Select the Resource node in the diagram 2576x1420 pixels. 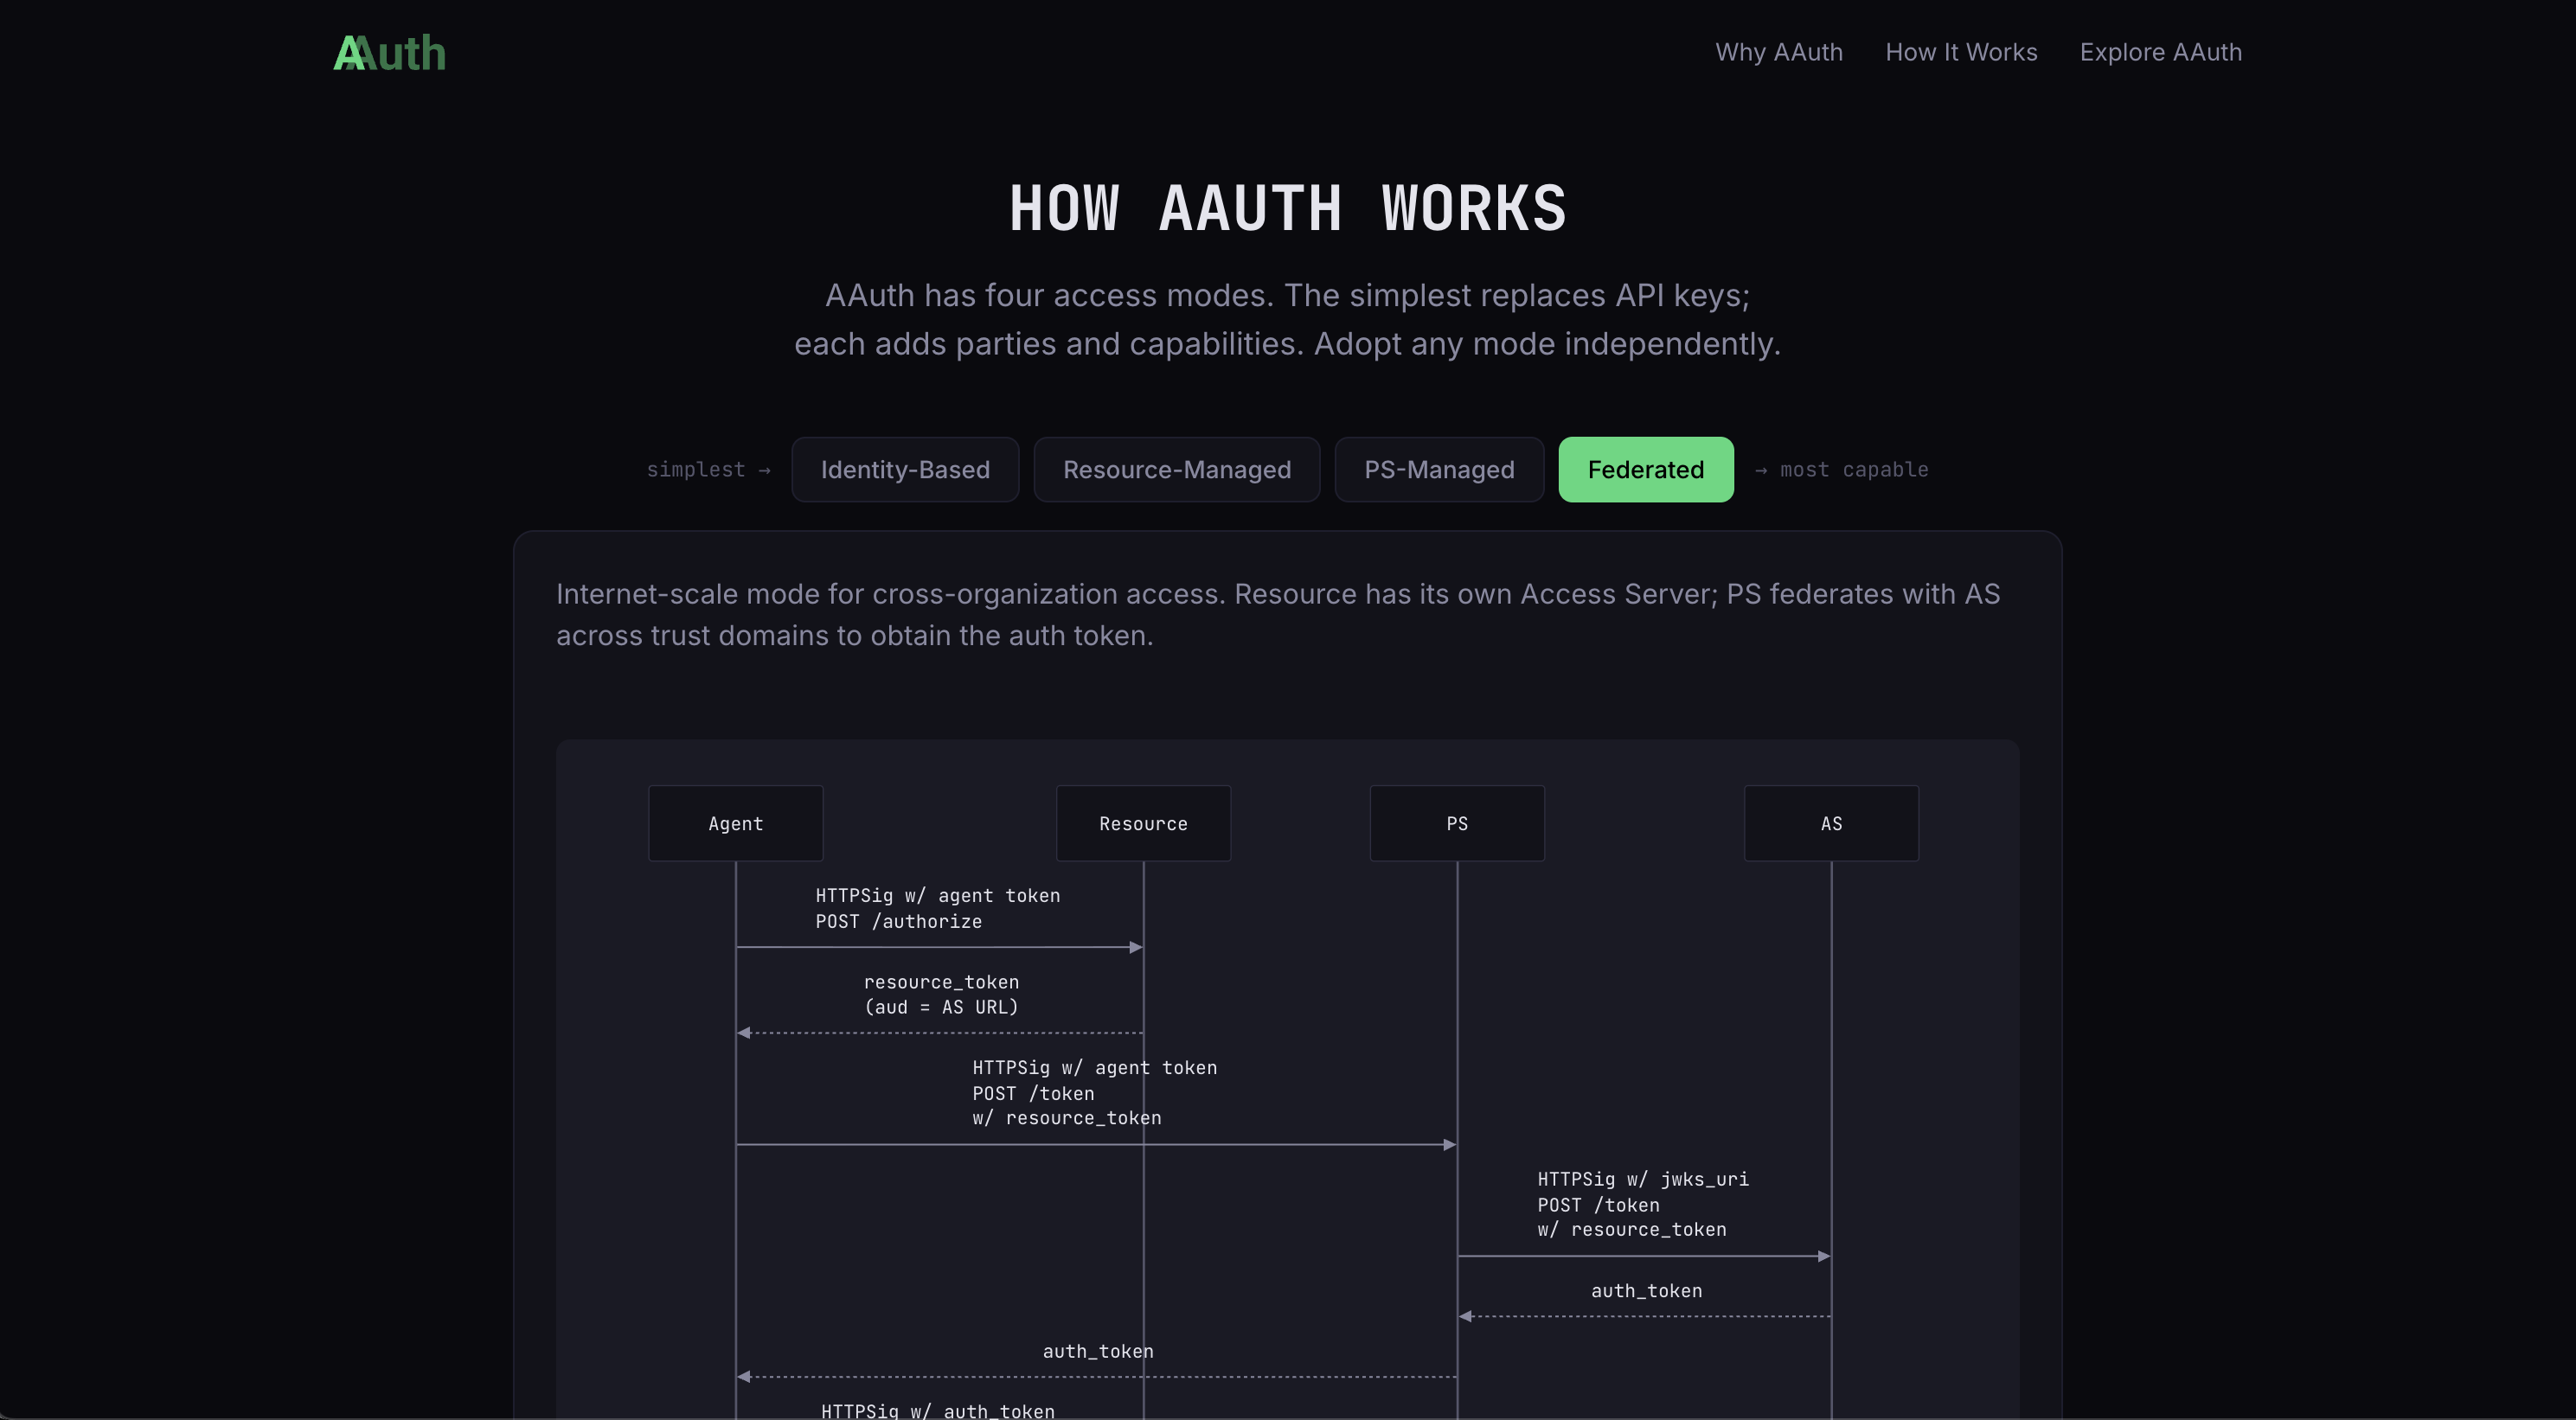1143,823
